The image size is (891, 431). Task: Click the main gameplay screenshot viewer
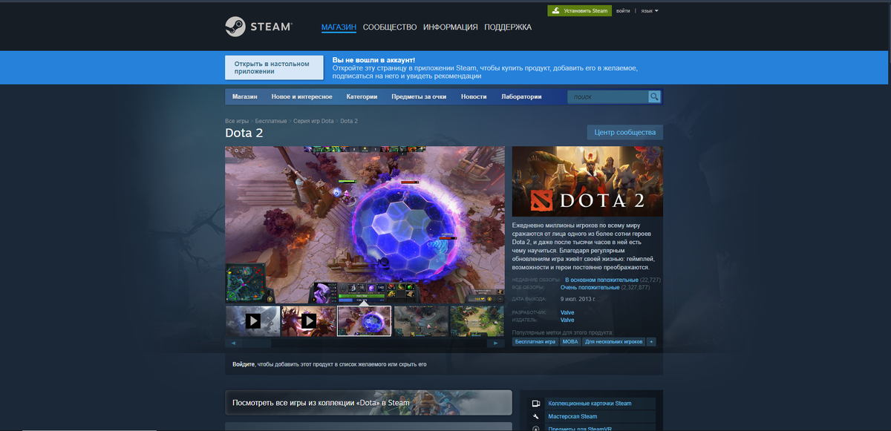[x=365, y=225]
